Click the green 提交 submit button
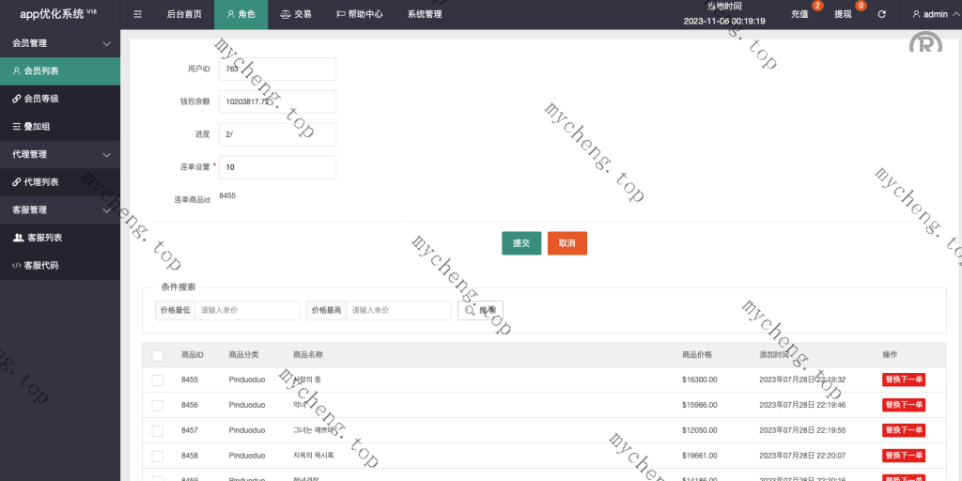Viewport: 962px width, 481px height. [521, 243]
